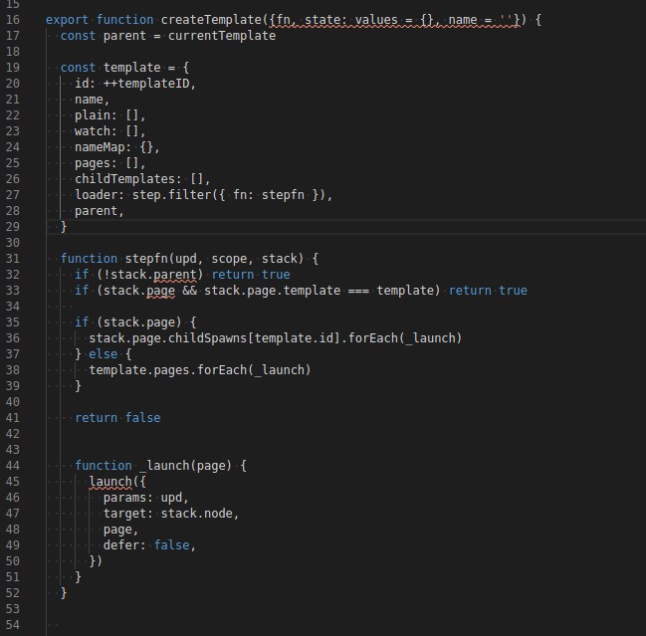The image size is (646, 636).
Task: Click 'currentTemplate' on line 17
Action: coord(222,36)
